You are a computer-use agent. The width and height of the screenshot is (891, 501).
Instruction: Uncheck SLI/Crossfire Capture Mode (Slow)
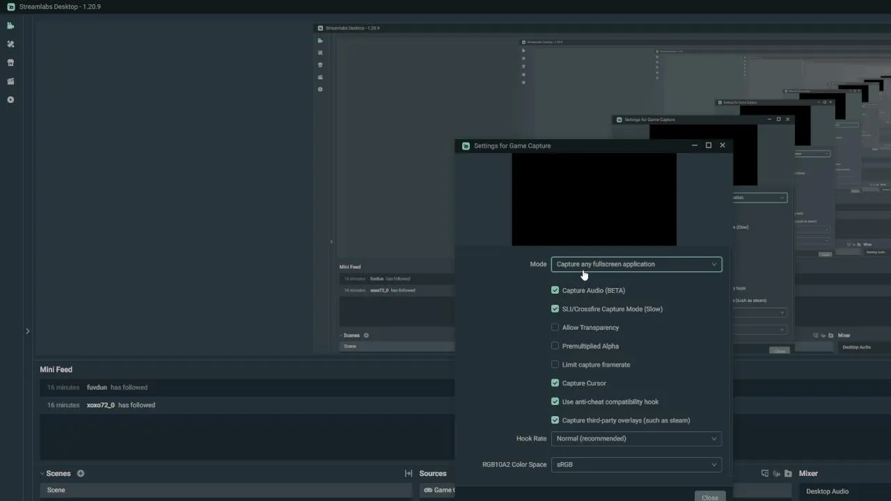coord(555,309)
